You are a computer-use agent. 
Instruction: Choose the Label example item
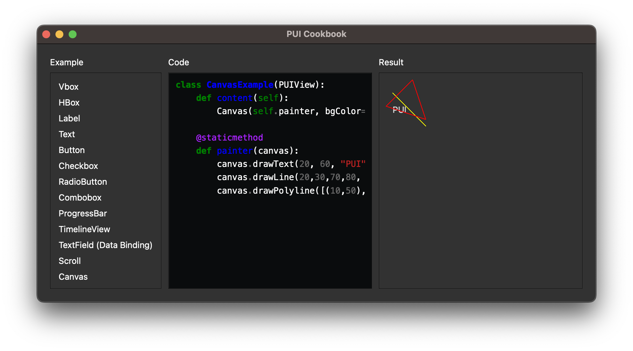coord(69,118)
